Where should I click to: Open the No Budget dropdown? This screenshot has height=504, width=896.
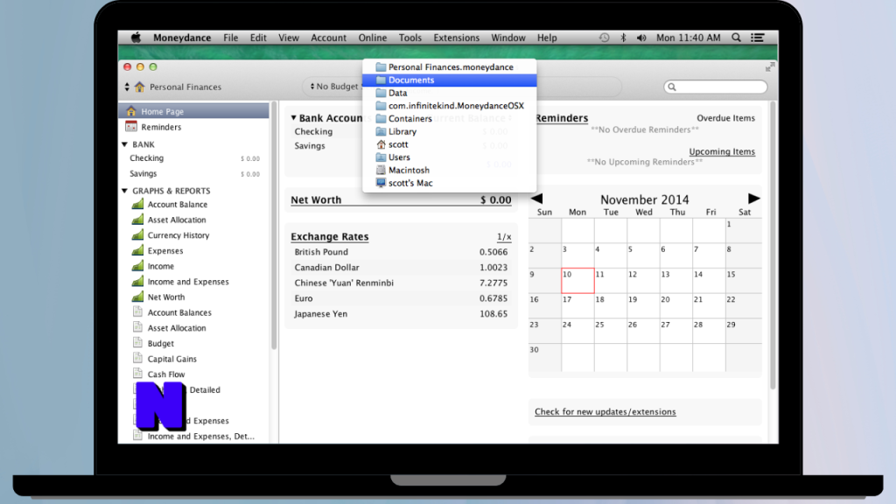pyautogui.click(x=334, y=87)
